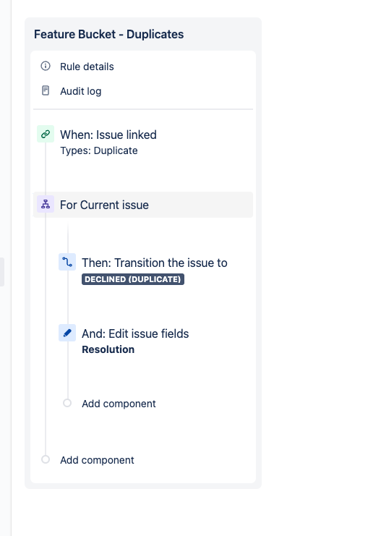Click the Transition issue action icon
381x536 pixels.
click(x=67, y=262)
